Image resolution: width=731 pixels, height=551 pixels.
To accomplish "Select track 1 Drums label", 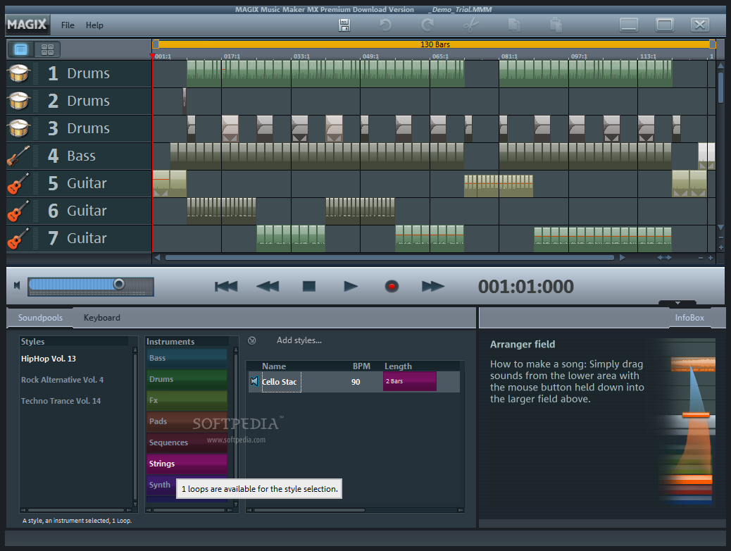I will click(88, 73).
